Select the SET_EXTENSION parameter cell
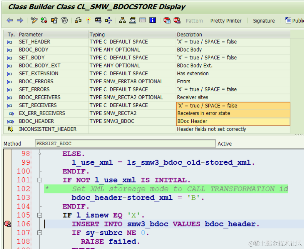 [x=53, y=74]
